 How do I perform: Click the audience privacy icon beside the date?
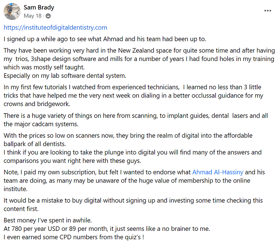pos(48,16)
